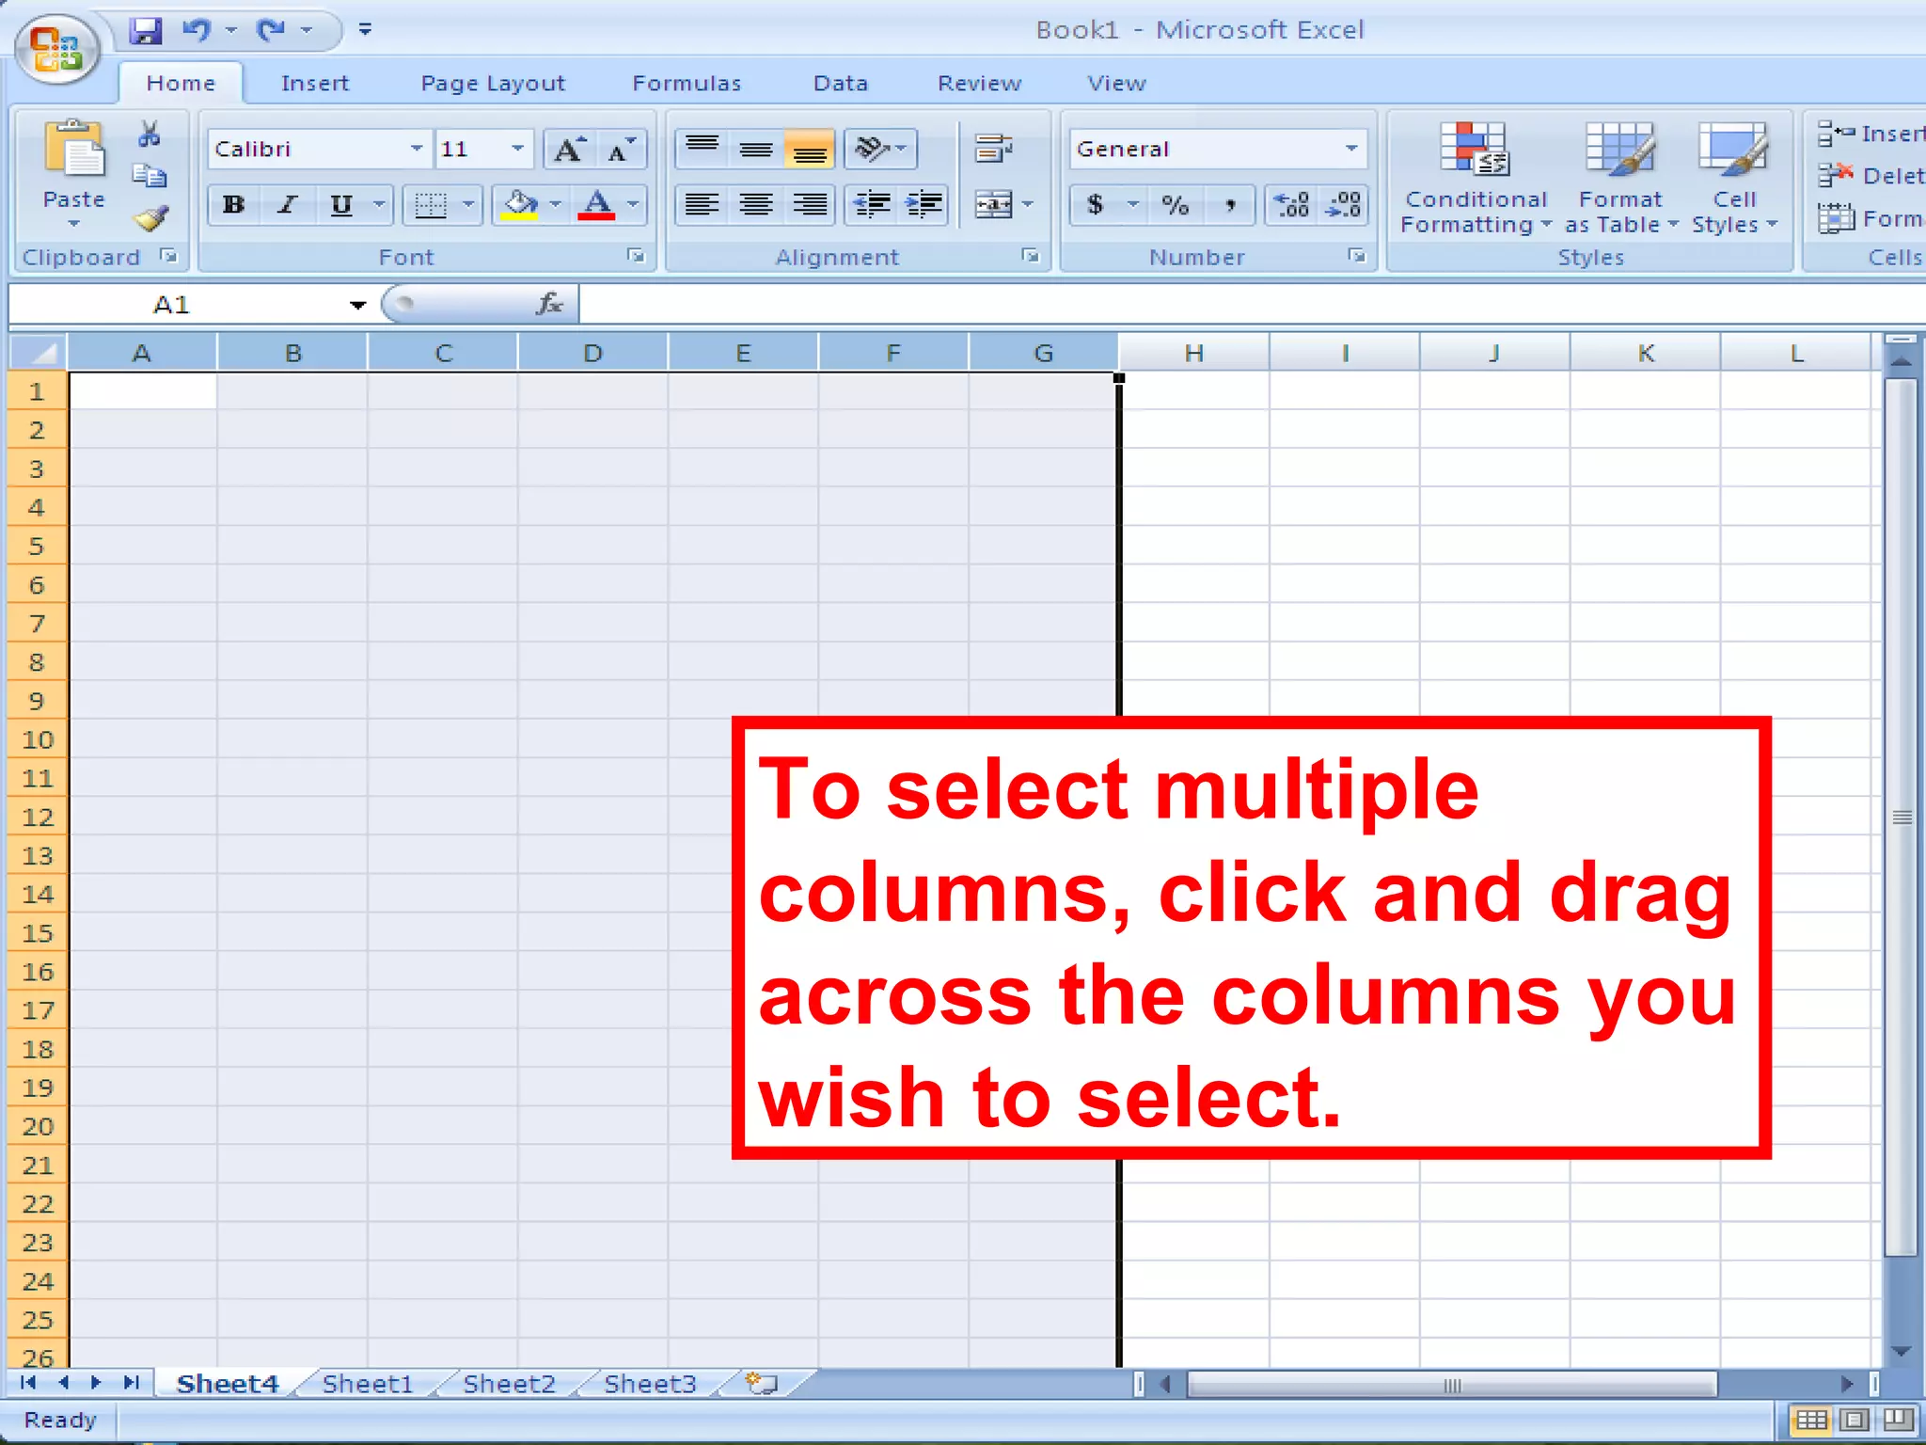Select column H header
The image size is (1926, 1445).
pos(1194,353)
